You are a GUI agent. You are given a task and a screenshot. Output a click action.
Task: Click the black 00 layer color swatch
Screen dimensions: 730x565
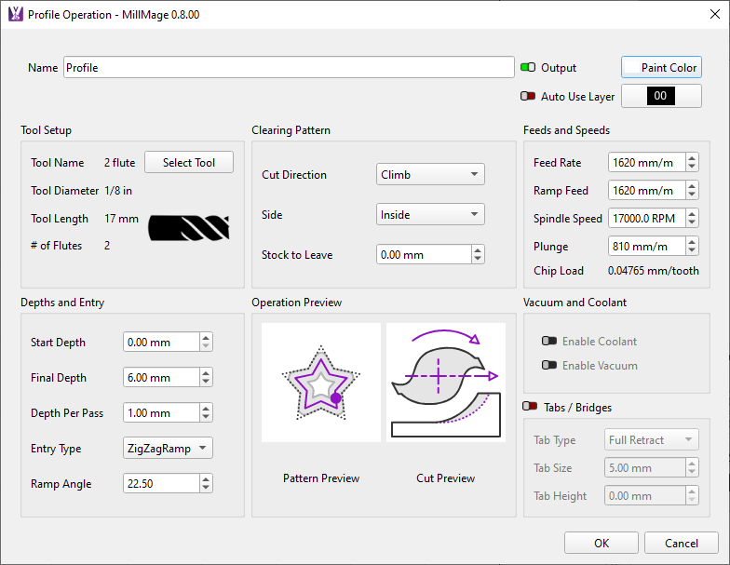[661, 97]
